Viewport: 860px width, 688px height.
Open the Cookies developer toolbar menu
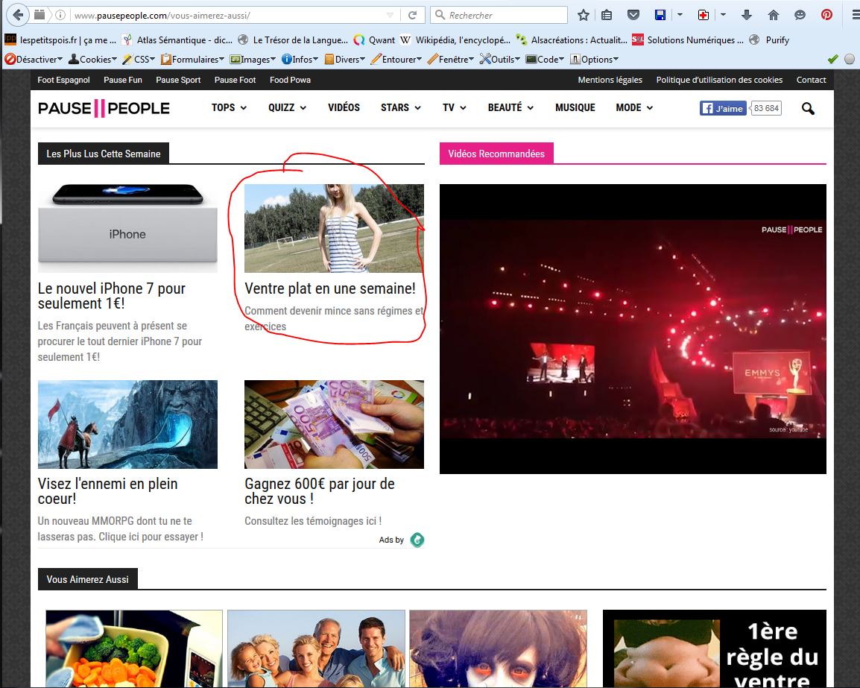[x=93, y=60]
